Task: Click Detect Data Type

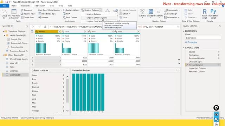Action: [x=47, y=14]
